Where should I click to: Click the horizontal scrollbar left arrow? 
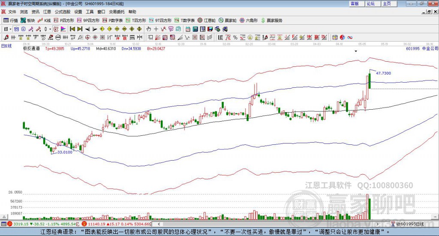pyautogui.click(x=159, y=224)
